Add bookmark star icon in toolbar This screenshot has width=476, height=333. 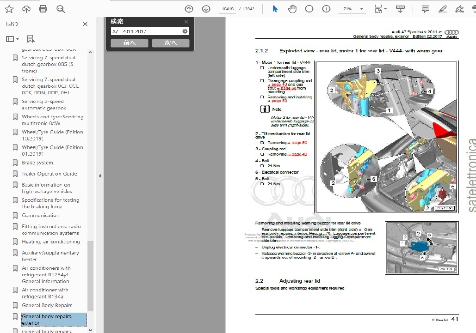pyautogui.click(x=9, y=9)
